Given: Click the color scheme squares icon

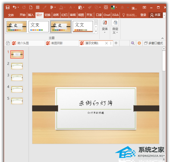Looking at the screenshot, I should (113, 7).
